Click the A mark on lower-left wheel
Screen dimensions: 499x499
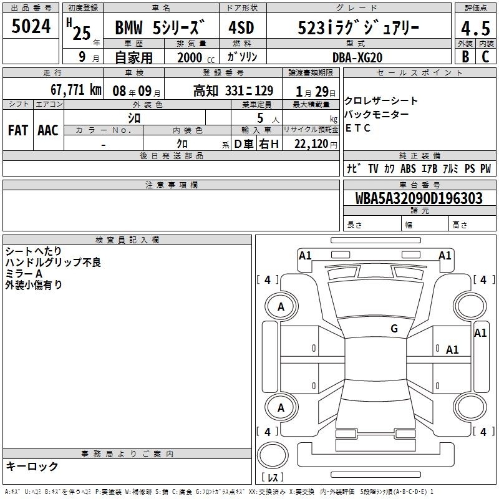click(281, 407)
